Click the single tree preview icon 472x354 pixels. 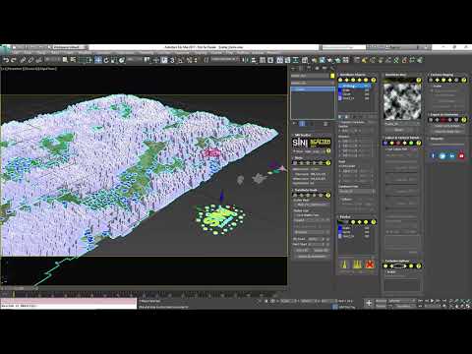pyautogui.click(x=344, y=265)
